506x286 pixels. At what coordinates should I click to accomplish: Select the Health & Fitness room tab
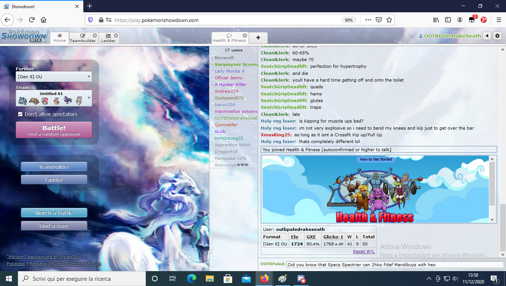tap(229, 38)
